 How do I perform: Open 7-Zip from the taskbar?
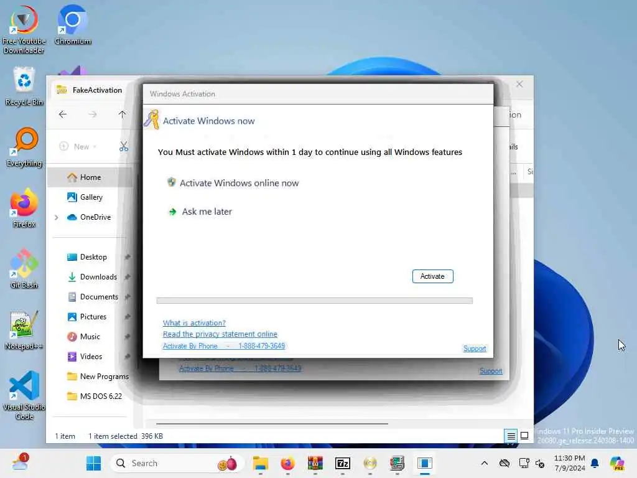(343, 463)
